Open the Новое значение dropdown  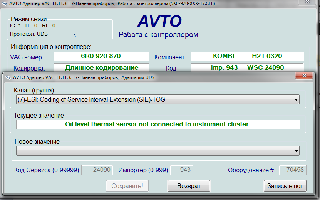coord(296,151)
